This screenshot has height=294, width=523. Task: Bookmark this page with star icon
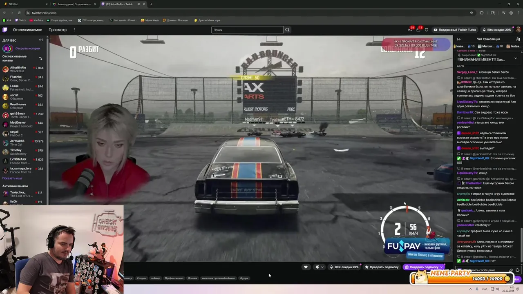pos(471,13)
